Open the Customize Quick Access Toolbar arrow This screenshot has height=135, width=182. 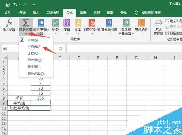34,5
